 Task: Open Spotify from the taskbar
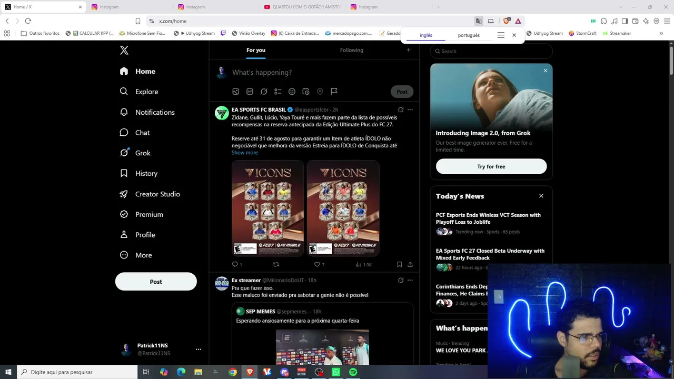[353, 372]
